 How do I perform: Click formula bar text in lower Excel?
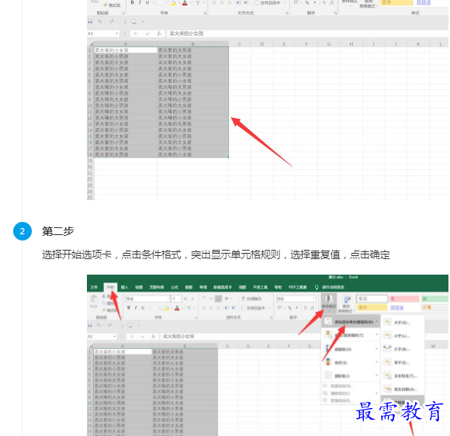(x=178, y=337)
